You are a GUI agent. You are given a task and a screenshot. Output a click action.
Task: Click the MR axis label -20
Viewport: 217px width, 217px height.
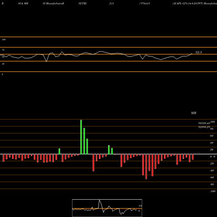pyautogui.click(x=212, y=164)
